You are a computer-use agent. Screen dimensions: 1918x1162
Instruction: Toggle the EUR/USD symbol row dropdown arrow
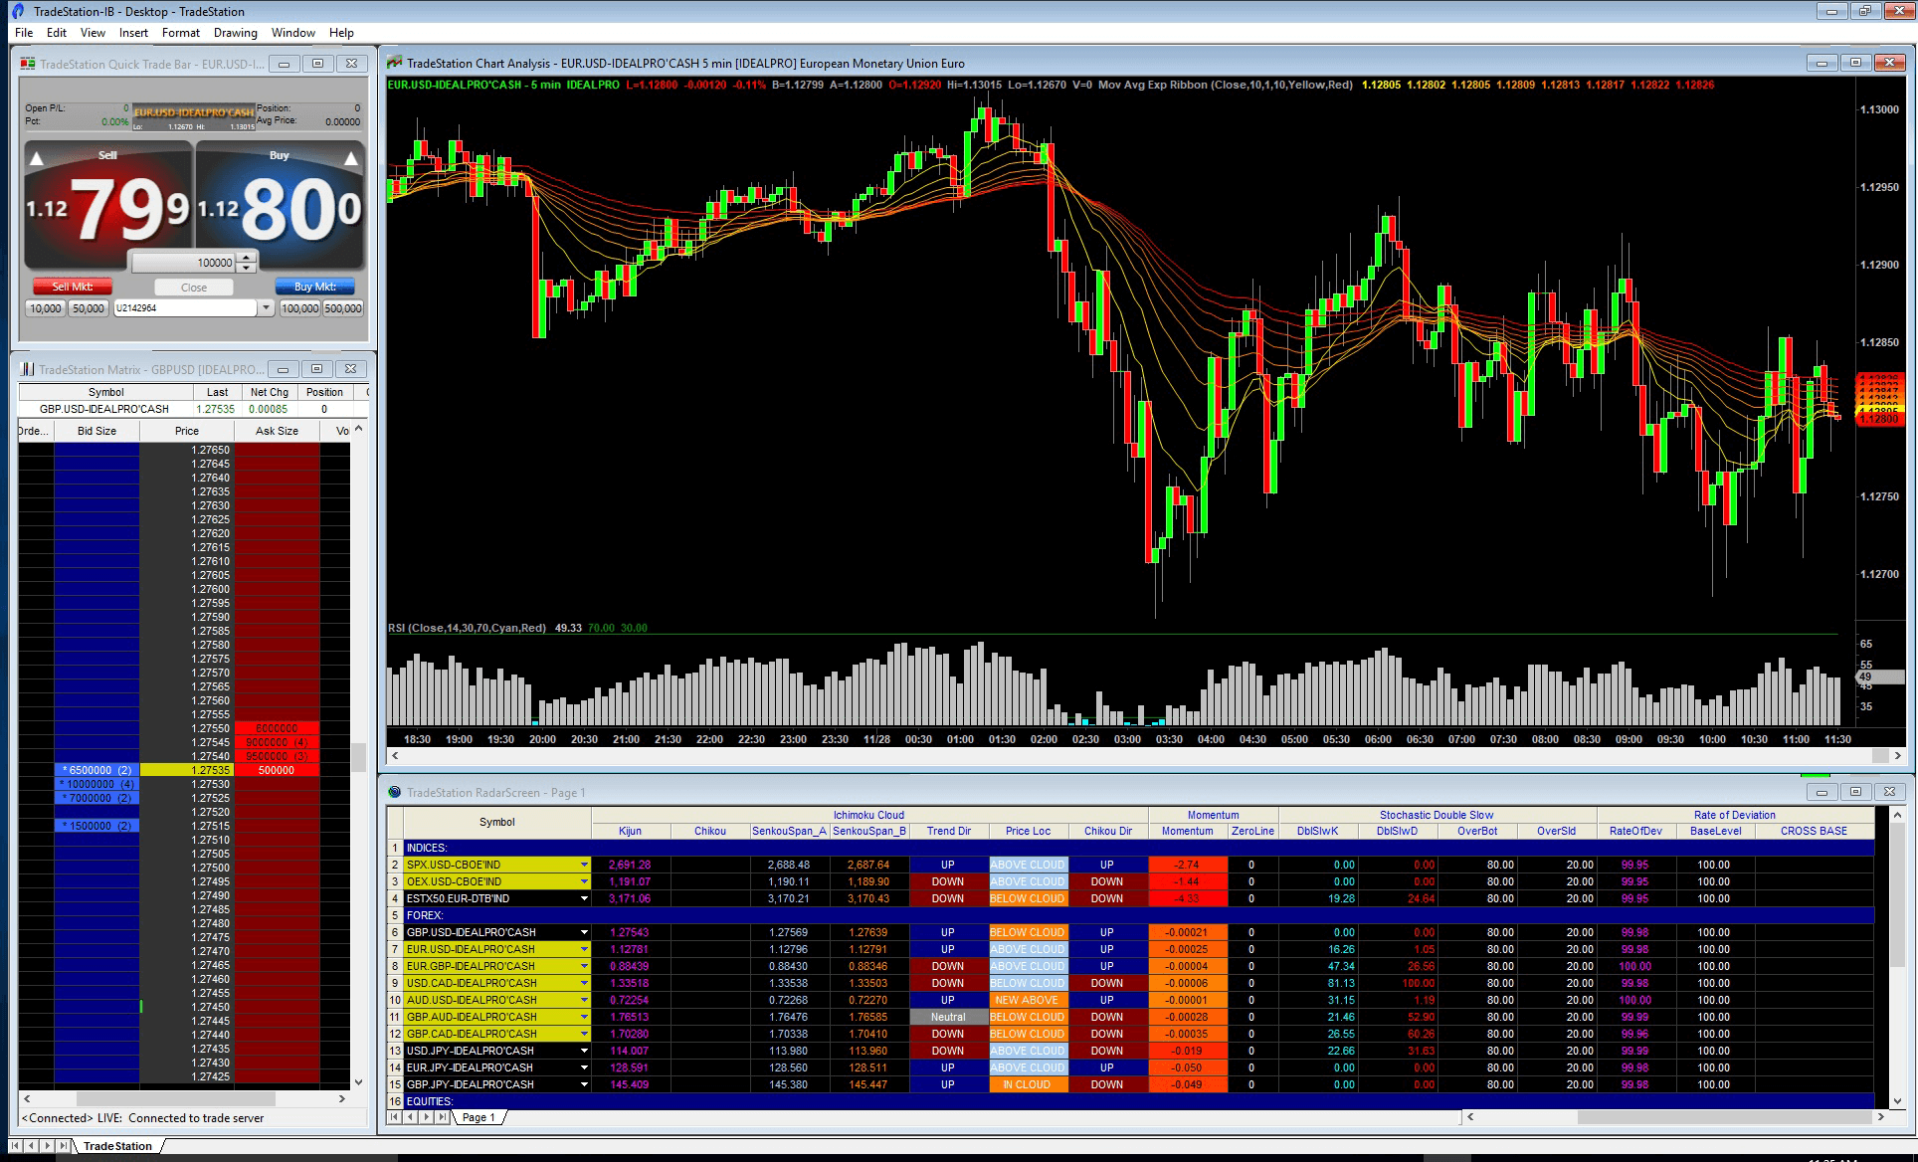pos(582,948)
